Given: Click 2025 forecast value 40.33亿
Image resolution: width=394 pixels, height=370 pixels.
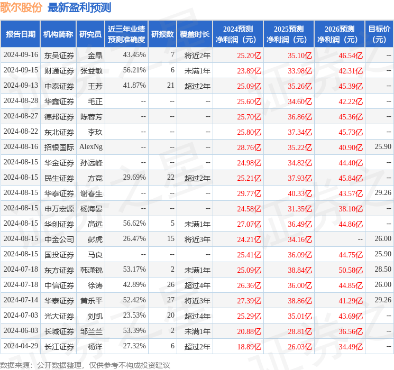Looking at the screenshot, I should point(300,193).
